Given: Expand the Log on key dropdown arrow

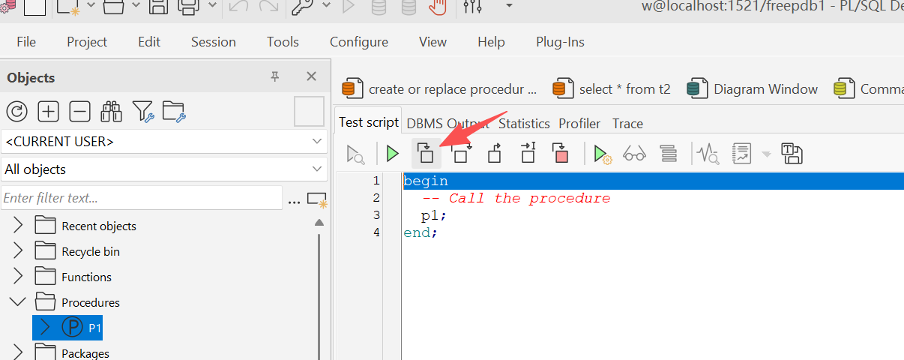Looking at the screenshot, I should pos(325,4).
